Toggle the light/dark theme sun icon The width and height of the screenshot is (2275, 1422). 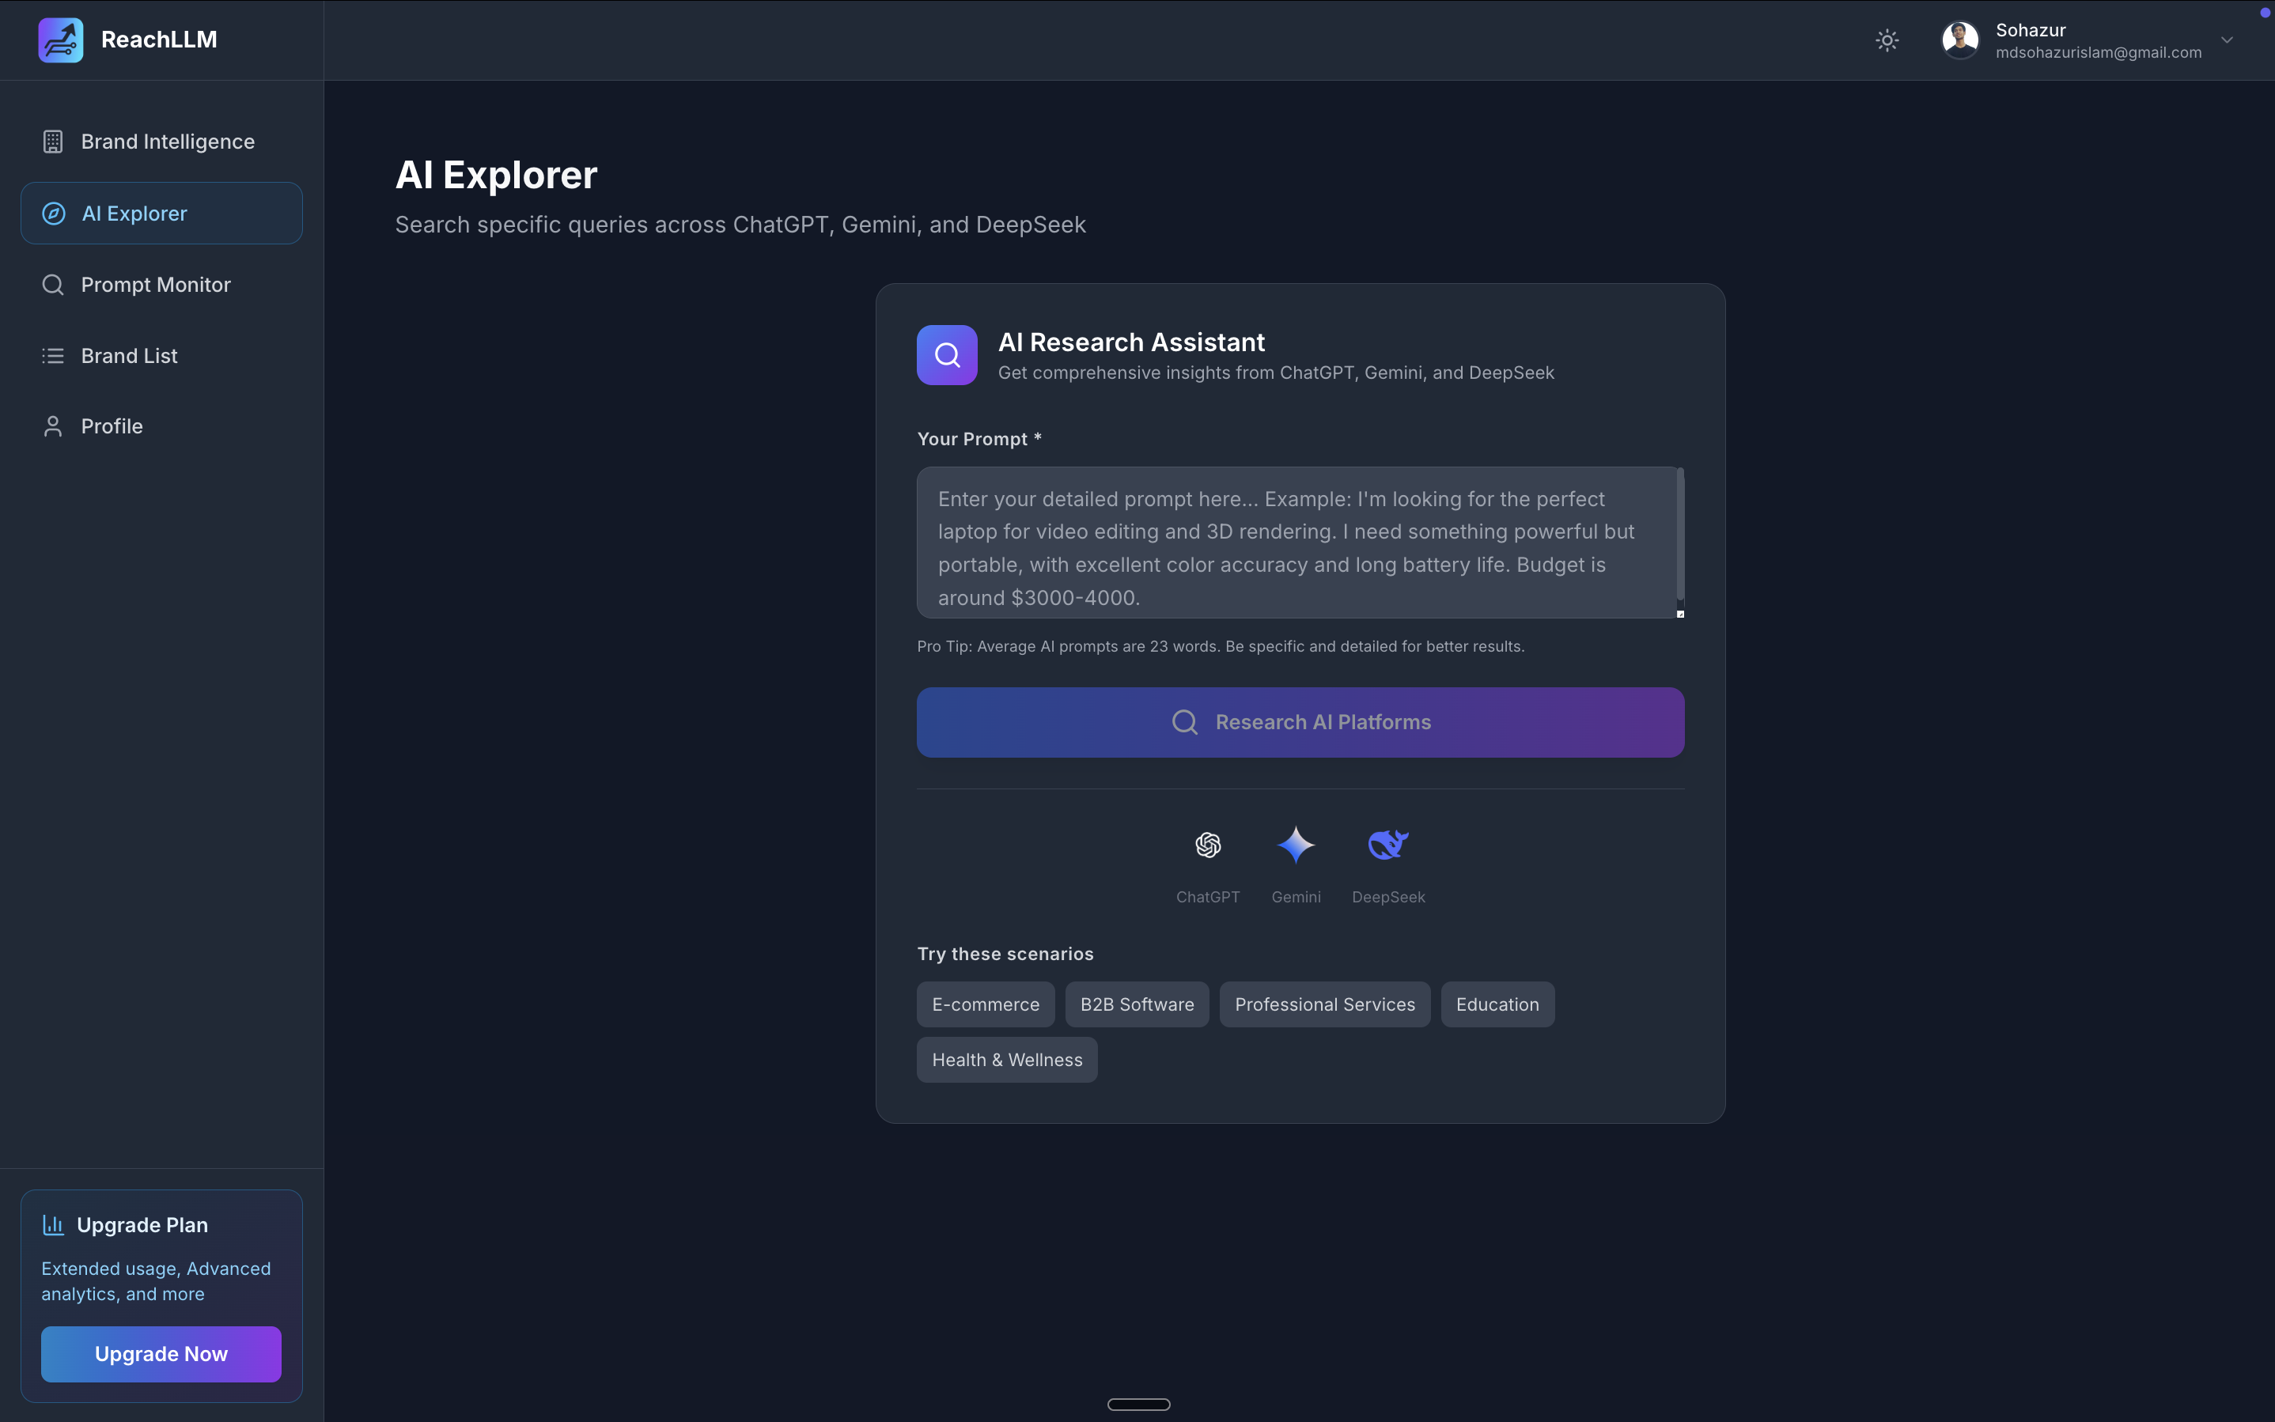click(1887, 40)
